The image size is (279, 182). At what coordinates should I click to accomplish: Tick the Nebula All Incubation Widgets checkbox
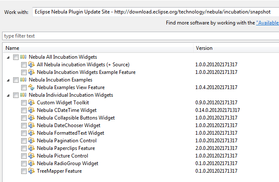pyautogui.click(x=16, y=57)
